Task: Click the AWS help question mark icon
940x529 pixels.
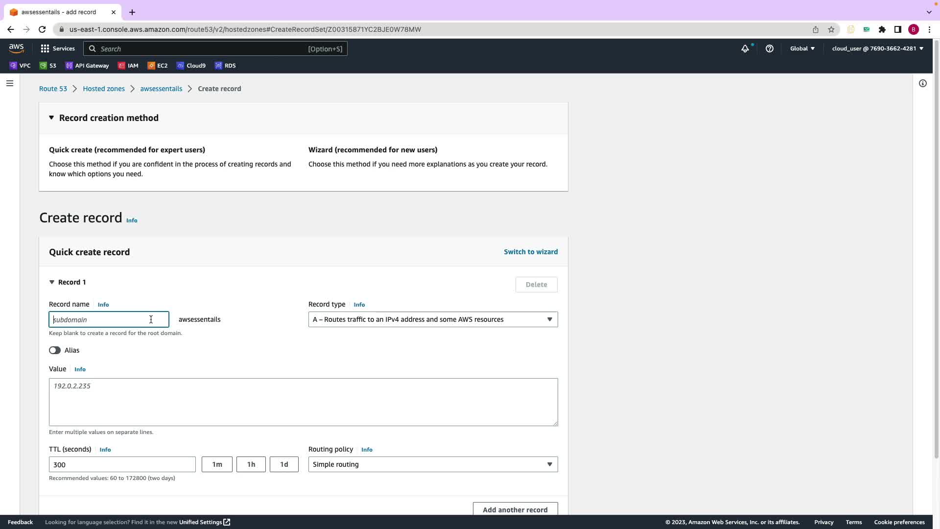Action: click(x=769, y=48)
